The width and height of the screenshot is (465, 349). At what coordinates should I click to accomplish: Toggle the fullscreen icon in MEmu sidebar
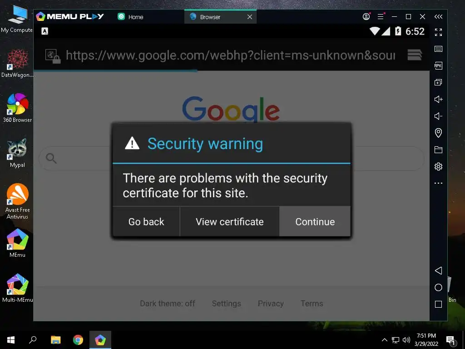pyautogui.click(x=438, y=32)
